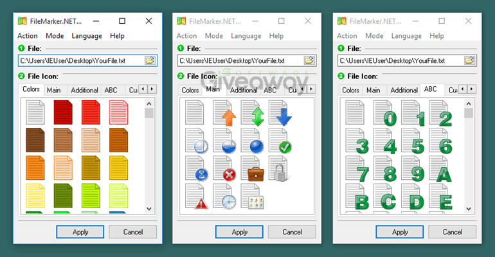Switch to Colors tab in middle window
This screenshot has height=257, width=495.
tap(190, 90)
